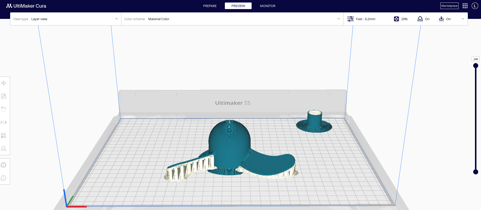Select the Scale tool icon

coord(4,96)
